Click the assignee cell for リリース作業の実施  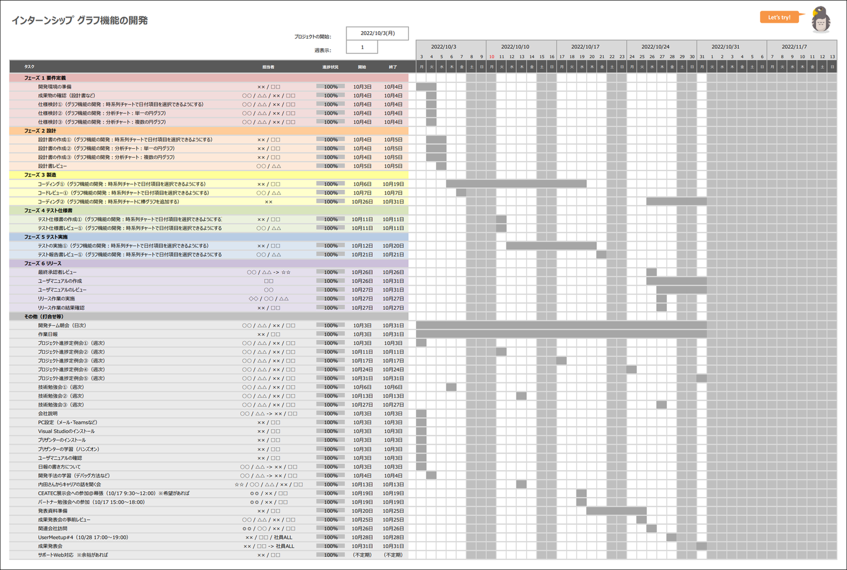268,299
